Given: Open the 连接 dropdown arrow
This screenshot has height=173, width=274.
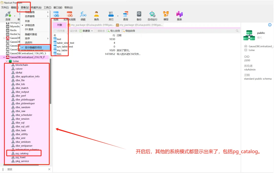Looking at the screenshot, I should pos(14,16).
